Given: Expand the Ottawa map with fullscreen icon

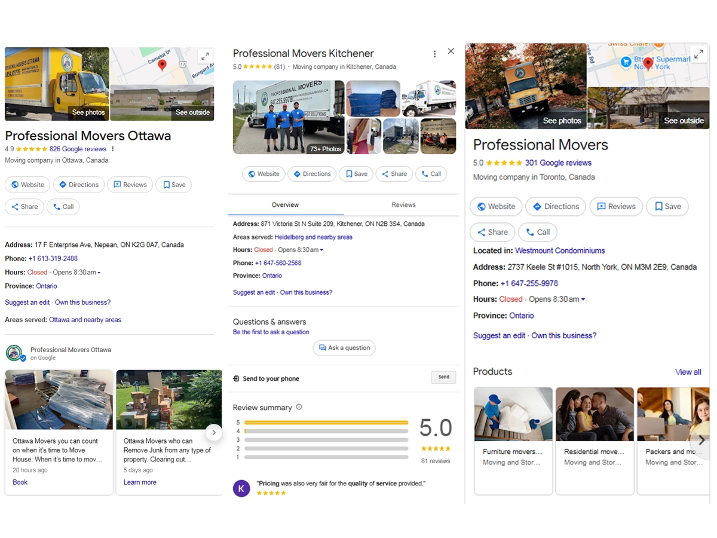Looking at the screenshot, I should (x=205, y=57).
